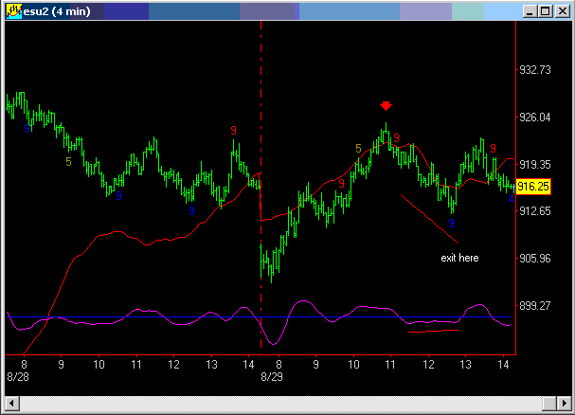Click the 'exit here' text annotation
Screen dimensions: 575x415
pos(460,258)
